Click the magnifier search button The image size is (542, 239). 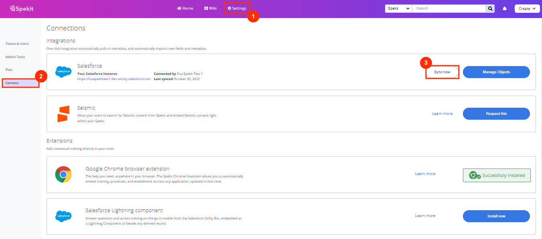click(490, 8)
